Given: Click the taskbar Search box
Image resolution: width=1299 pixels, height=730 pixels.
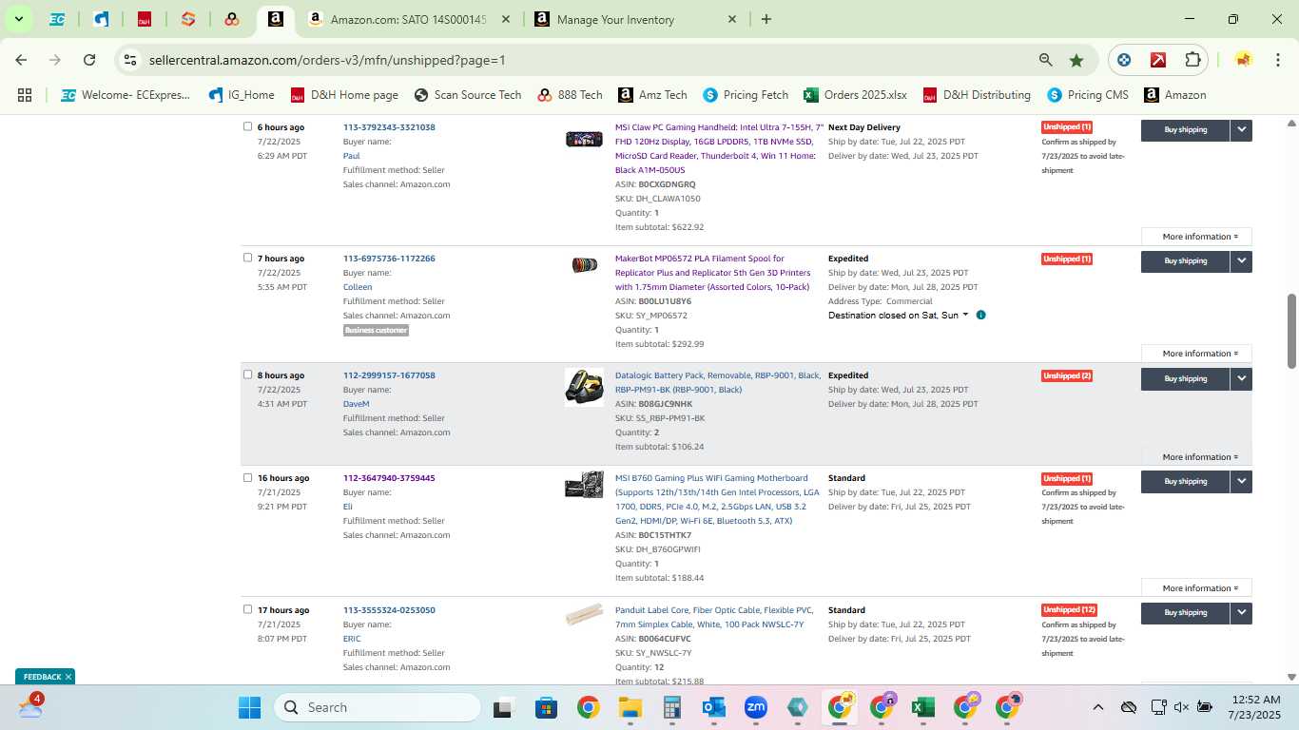Looking at the screenshot, I should click(x=378, y=707).
